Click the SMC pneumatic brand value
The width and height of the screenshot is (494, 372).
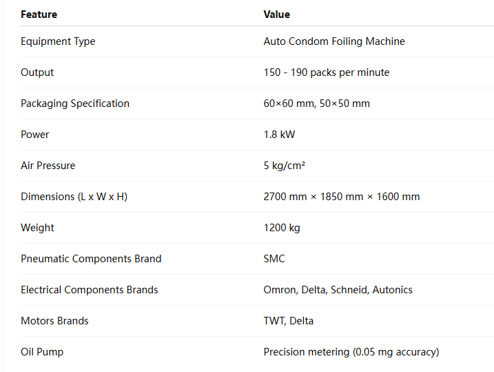point(274,259)
